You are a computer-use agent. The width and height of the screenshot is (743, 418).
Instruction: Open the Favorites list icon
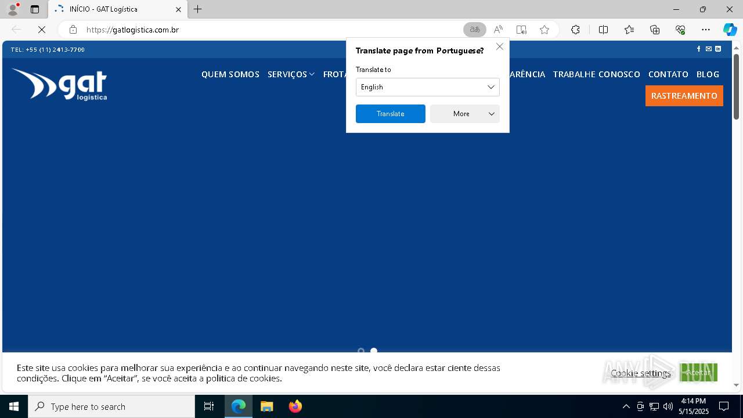[x=629, y=30]
